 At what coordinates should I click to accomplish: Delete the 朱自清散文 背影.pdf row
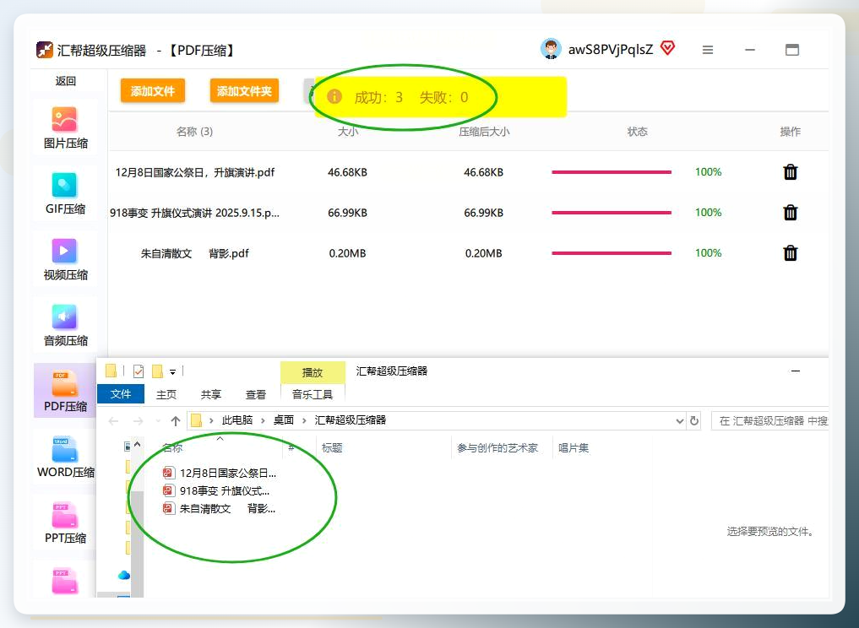pos(790,253)
